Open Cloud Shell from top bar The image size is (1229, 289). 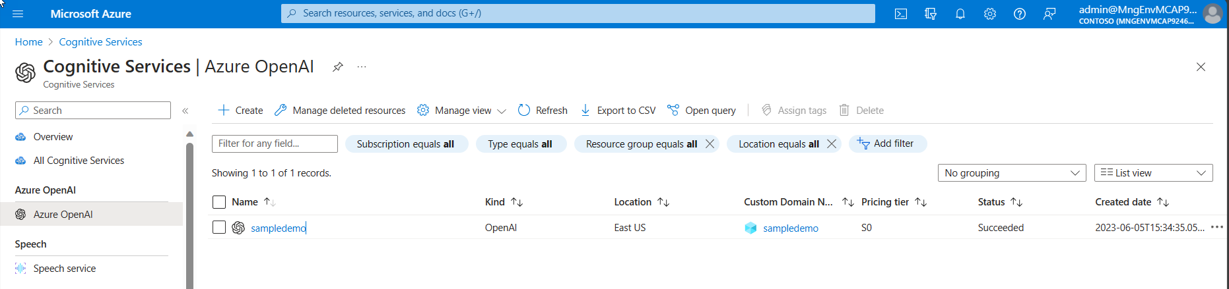coord(901,14)
